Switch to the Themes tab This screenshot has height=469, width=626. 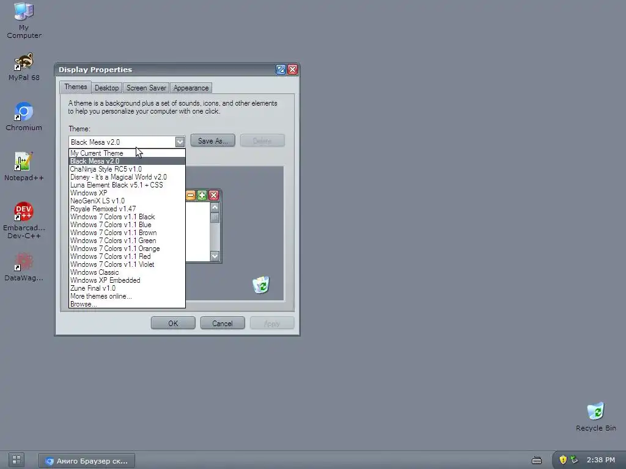[x=75, y=87]
